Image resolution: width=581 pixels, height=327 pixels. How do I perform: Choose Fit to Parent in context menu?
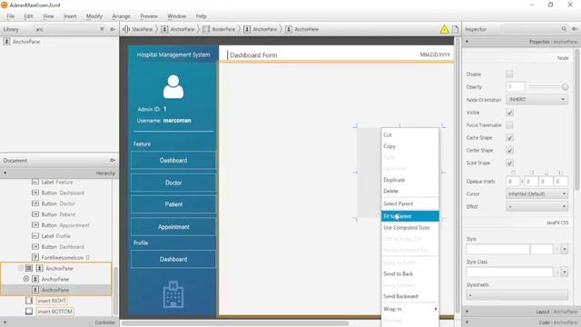[x=409, y=216]
